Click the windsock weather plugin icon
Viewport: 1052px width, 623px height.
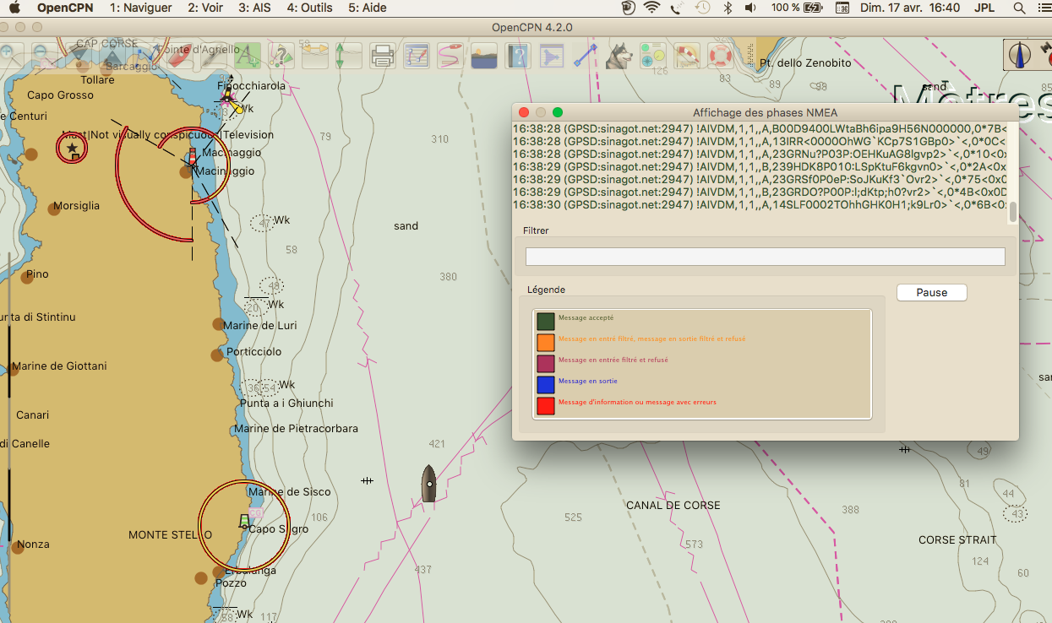pos(687,56)
